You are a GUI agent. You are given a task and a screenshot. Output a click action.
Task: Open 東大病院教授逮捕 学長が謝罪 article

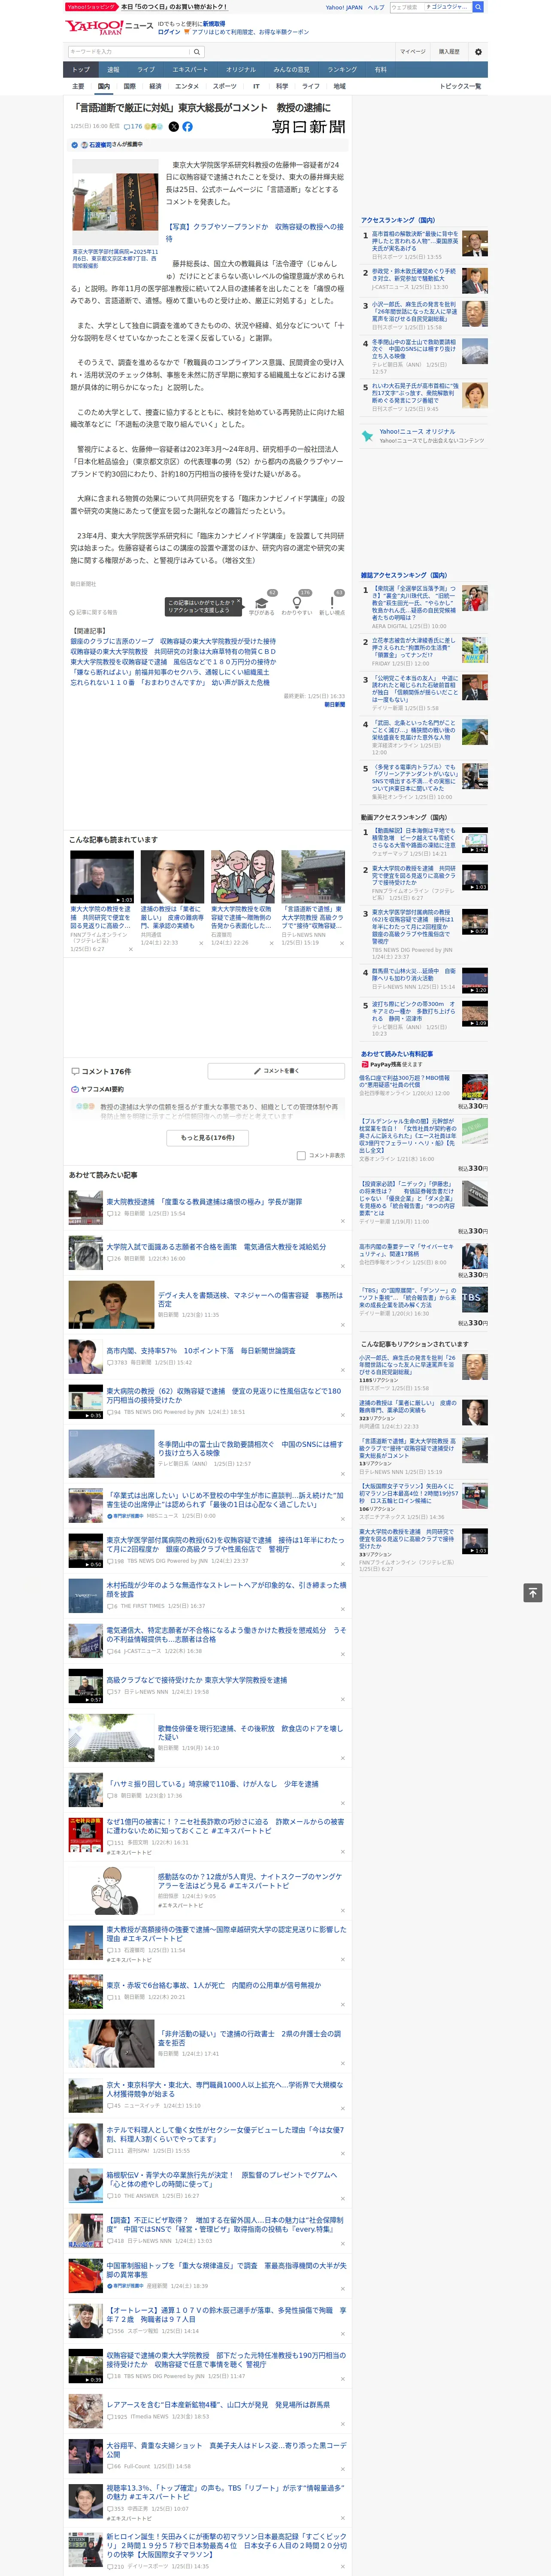pos(204,1202)
